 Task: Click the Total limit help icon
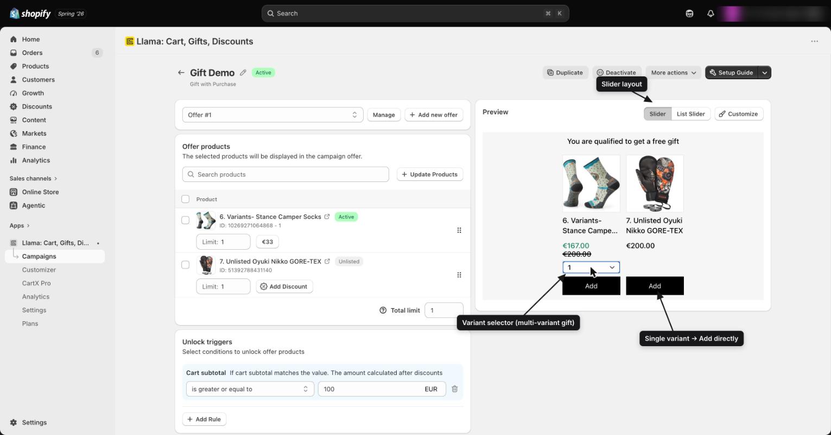coord(383,310)
